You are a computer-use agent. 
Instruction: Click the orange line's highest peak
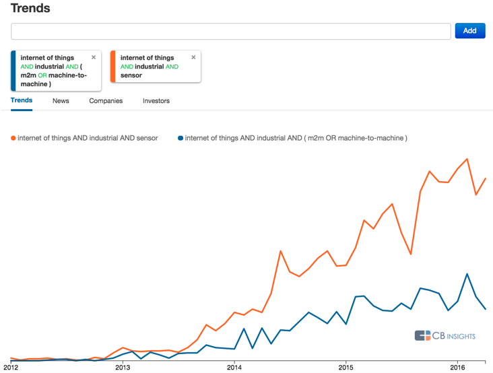pos(467,159)
